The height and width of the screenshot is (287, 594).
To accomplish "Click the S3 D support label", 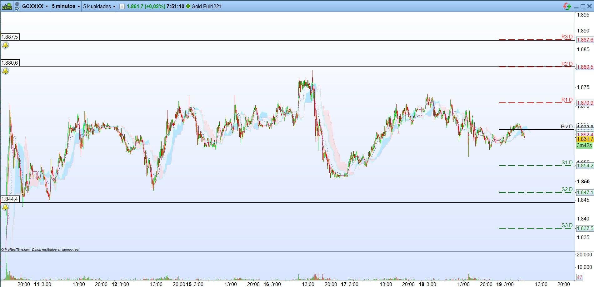I will coord(567,225).
